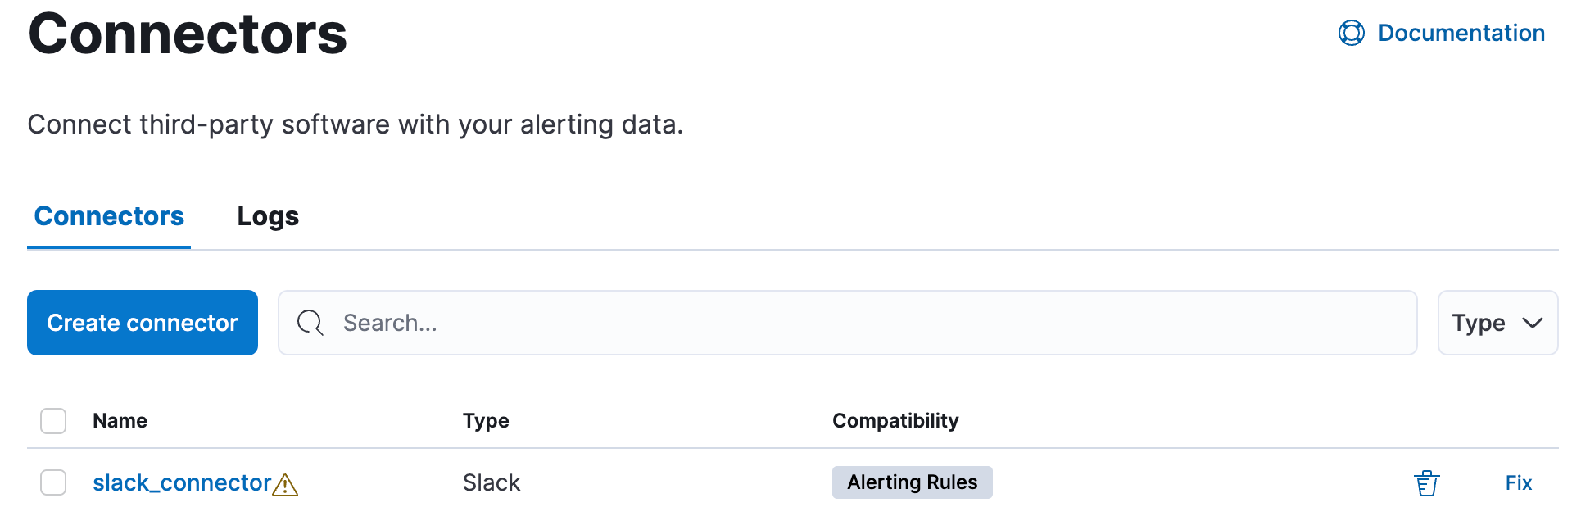1581x516 pixels.
Task: Click the chevron arrow on the Type filter
Action: (1533, 323)
